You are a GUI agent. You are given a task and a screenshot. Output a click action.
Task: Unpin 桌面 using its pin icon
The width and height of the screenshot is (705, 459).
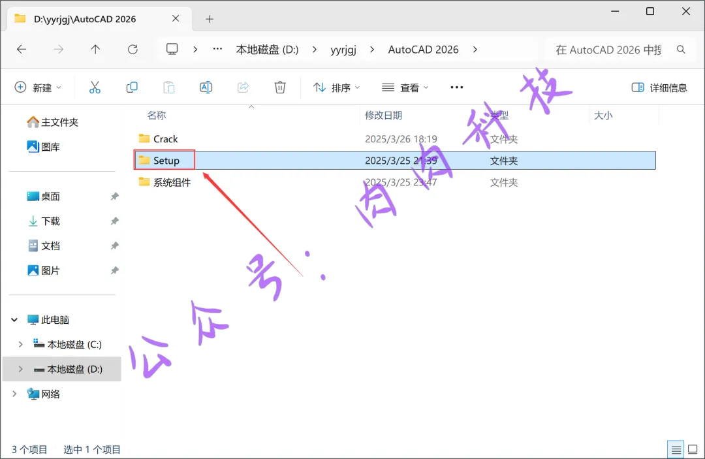click(115, 197)
